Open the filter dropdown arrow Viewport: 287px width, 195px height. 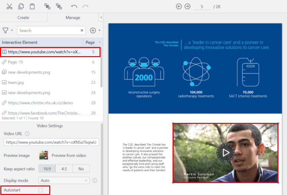click(x=12, y=30)
